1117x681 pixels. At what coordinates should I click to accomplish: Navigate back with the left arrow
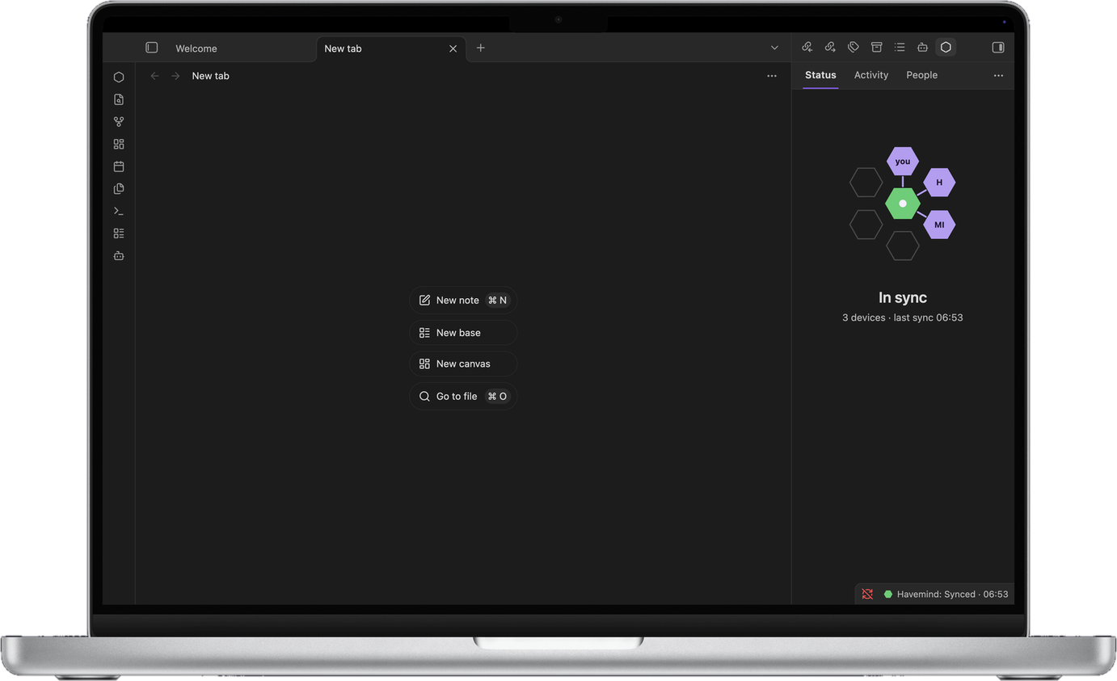[x=154, y=76]
